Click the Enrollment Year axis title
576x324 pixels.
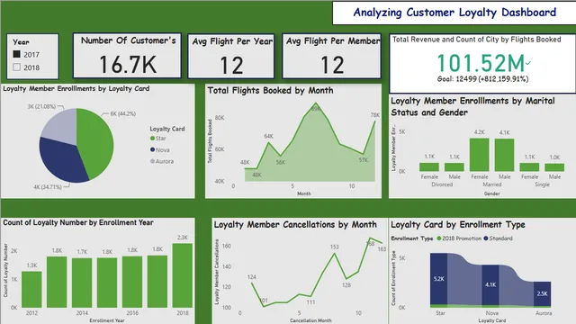pos(107,320)
